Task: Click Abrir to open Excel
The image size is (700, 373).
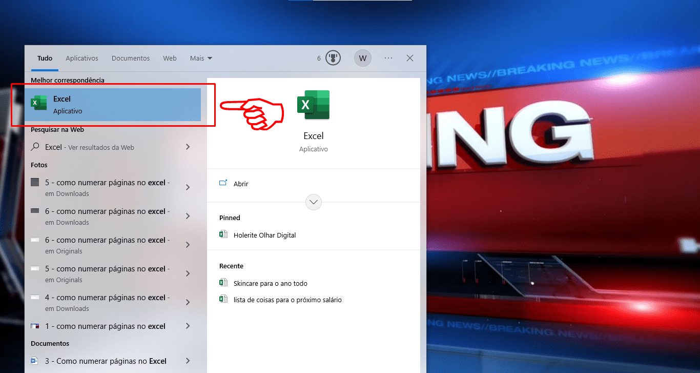Action: tap(241, 184)
